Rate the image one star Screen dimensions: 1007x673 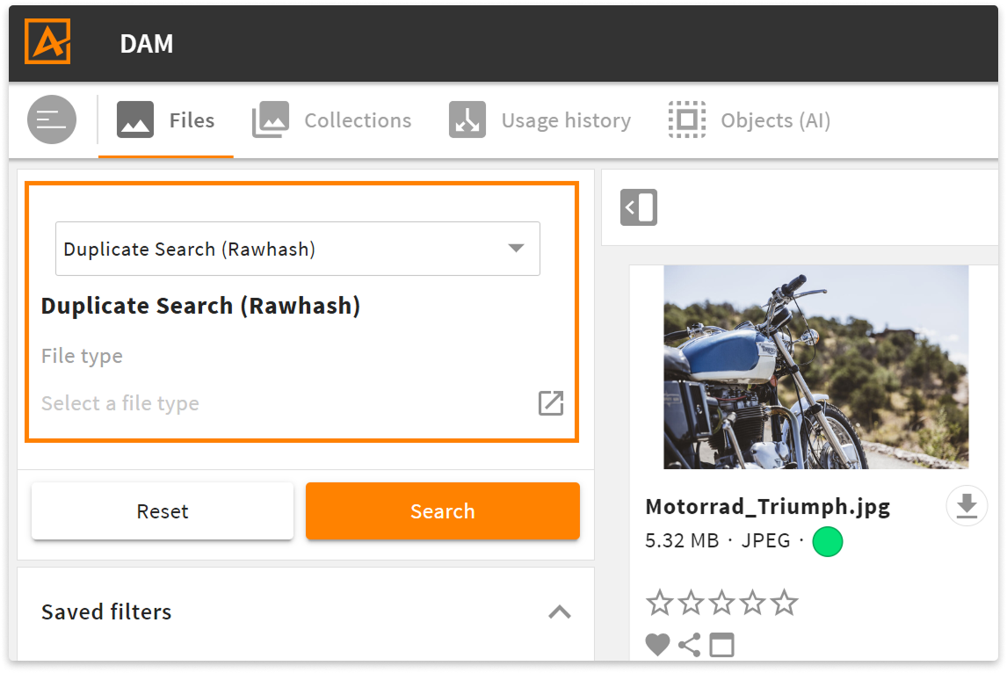pyautogui.click(x=660, y=603)
